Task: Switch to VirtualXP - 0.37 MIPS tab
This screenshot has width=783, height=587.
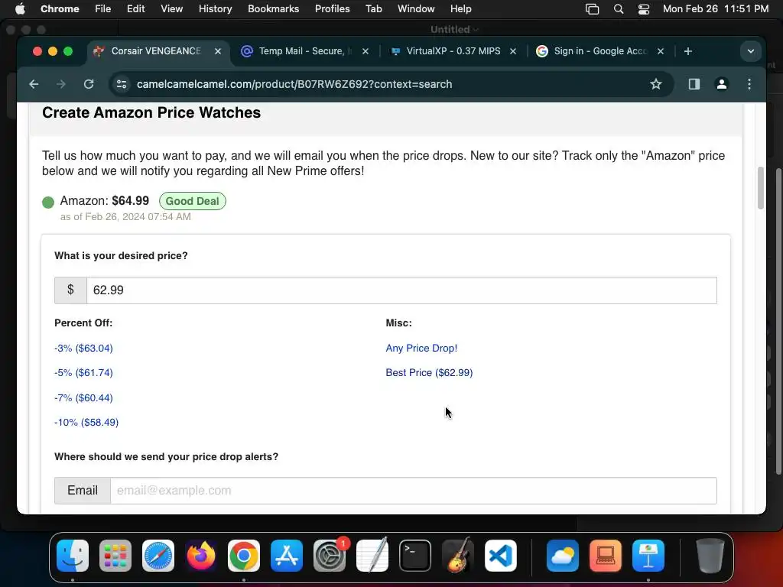Action: tap(453, 51)
